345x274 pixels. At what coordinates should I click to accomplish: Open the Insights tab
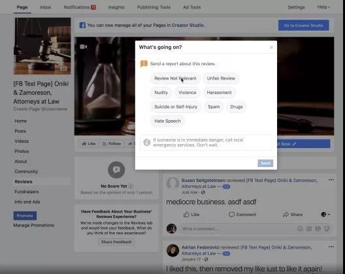pyautogui.click(x=116, y=7)
